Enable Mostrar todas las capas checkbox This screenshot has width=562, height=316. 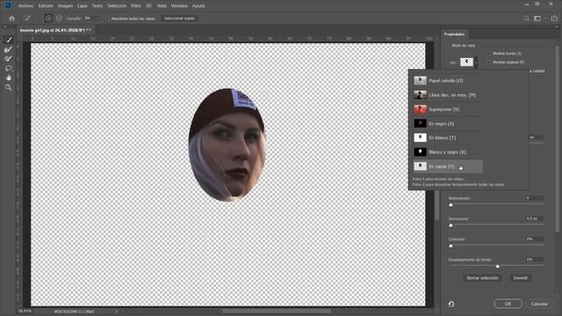tap(107, 18)
